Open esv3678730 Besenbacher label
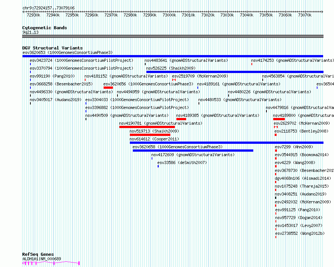334x267 pixels. point(304,170)
